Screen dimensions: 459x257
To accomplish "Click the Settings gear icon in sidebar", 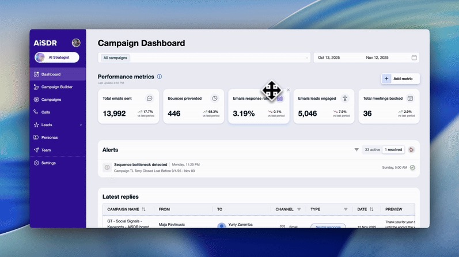I will tap(36, 163).
